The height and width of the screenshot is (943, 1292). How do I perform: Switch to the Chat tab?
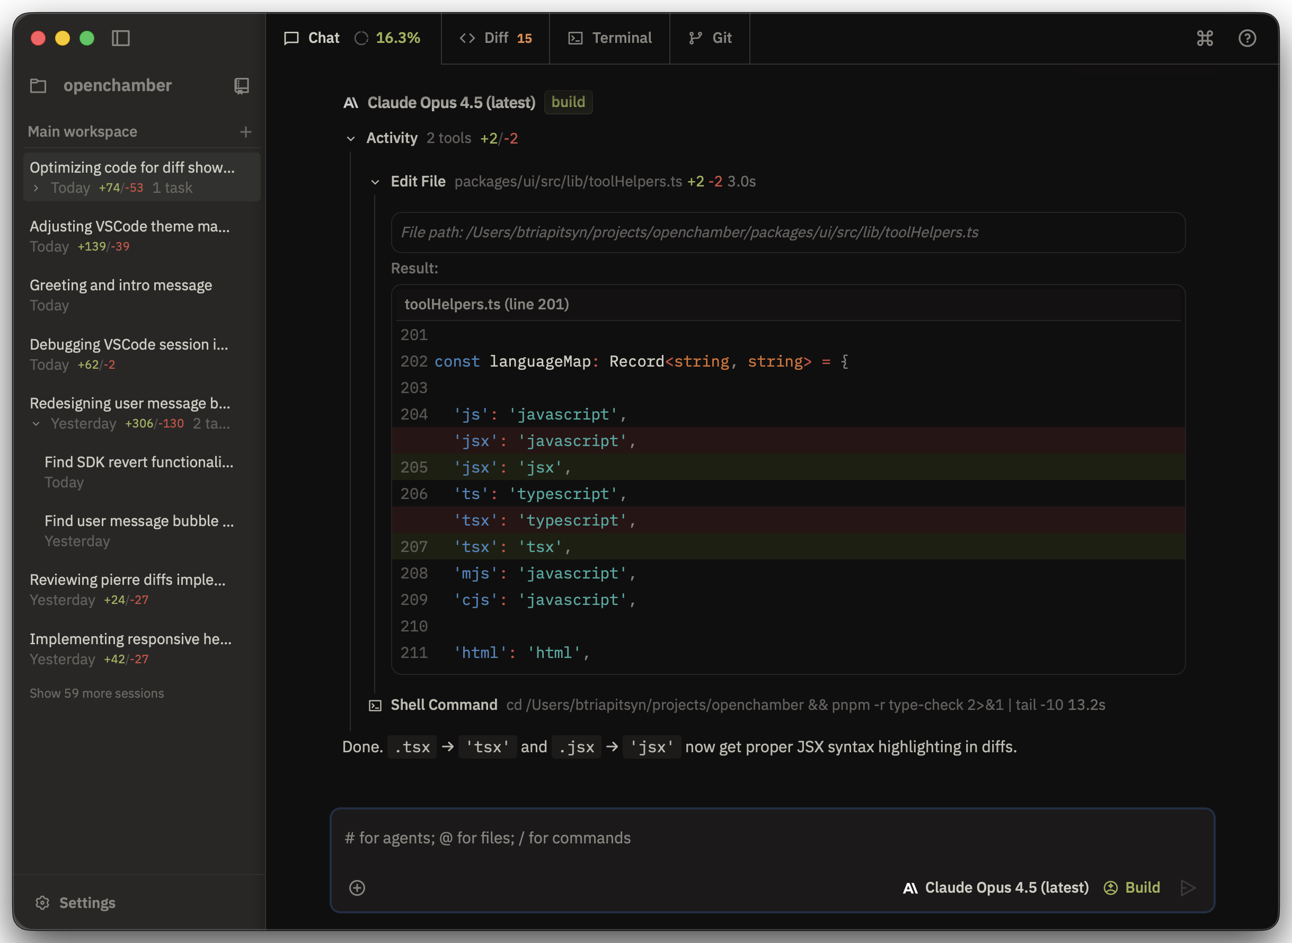353,38
